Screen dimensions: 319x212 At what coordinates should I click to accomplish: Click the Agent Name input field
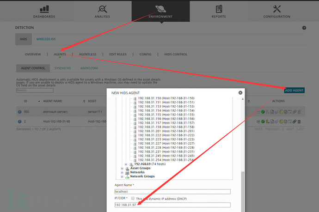point(172,192)
